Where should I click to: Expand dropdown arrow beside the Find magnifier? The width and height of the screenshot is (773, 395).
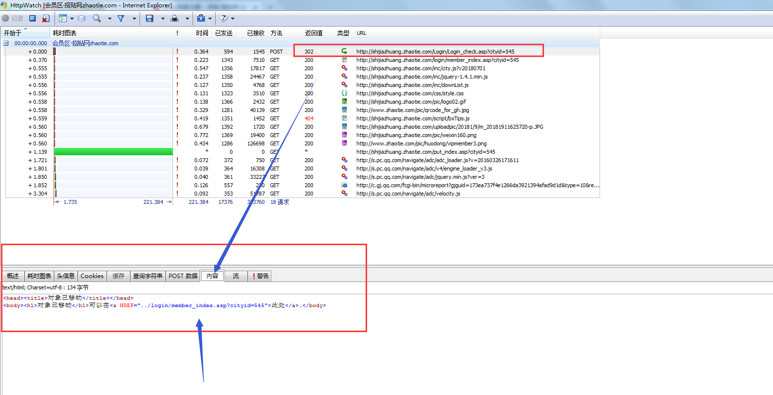click(x=110, y=19)
